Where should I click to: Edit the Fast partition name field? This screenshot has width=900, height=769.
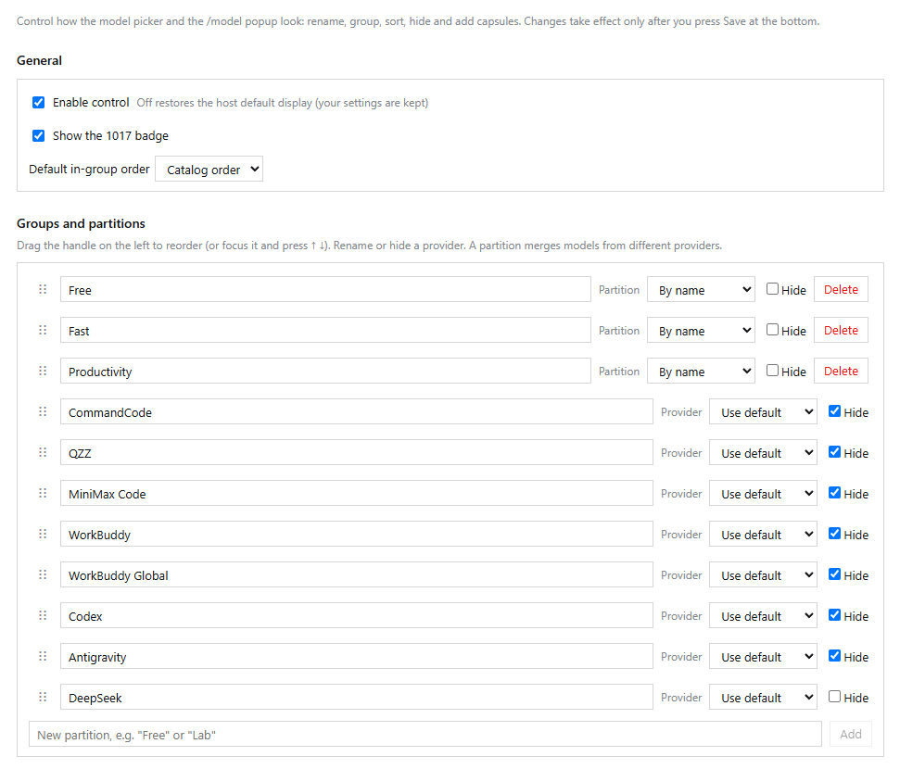325,330
